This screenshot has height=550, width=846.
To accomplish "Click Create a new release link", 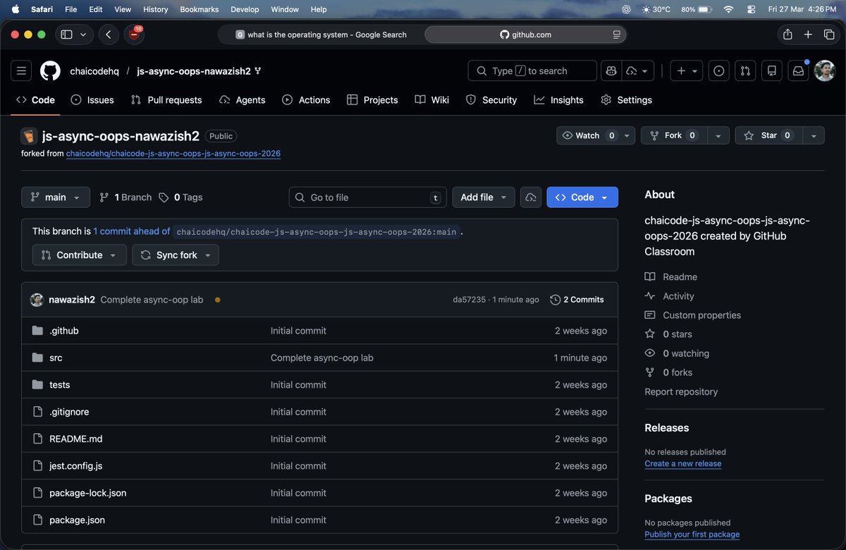I will click(x=683, y=463).
